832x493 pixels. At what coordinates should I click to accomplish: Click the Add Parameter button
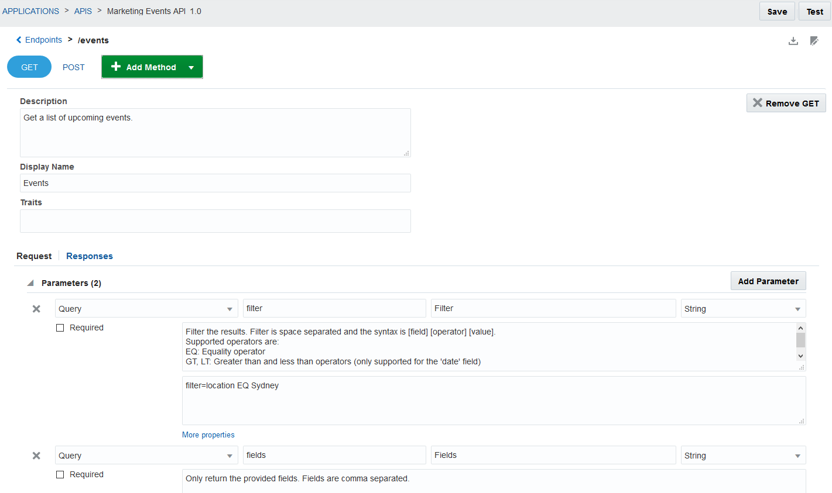pyautogui.click(x=768, y=281)
